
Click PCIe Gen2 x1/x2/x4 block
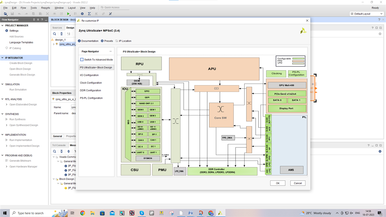(x=287, y=94)
